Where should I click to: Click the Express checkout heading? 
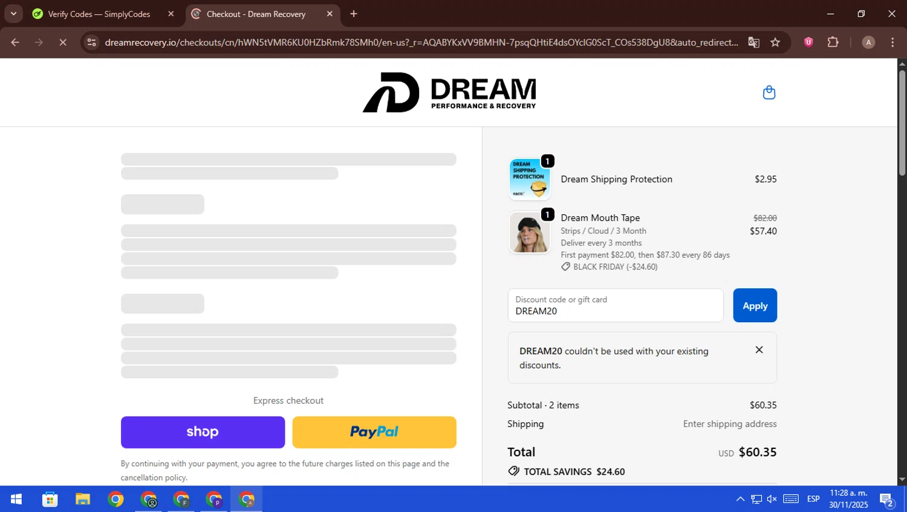[288, 400]
